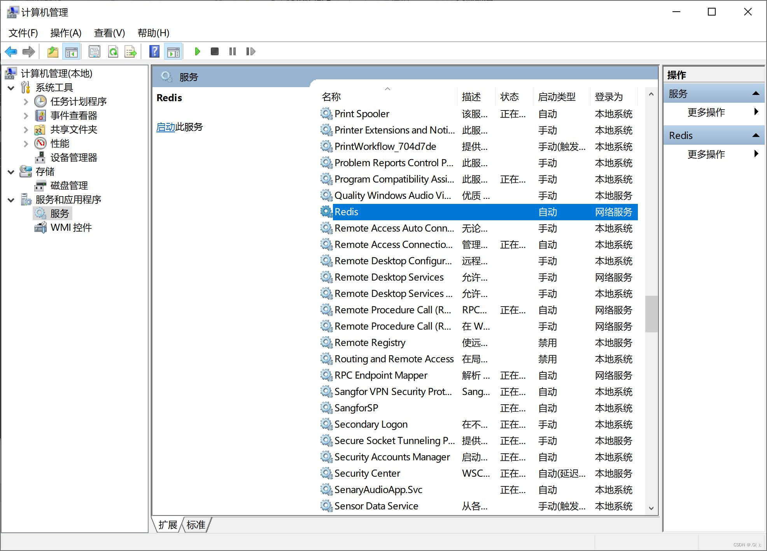Click the 启动 link to start Redis
The width and height of the screenshot is (767, 551).
166,127
